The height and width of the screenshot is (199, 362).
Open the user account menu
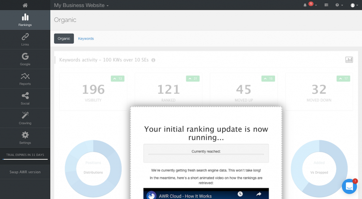(354, 5)
